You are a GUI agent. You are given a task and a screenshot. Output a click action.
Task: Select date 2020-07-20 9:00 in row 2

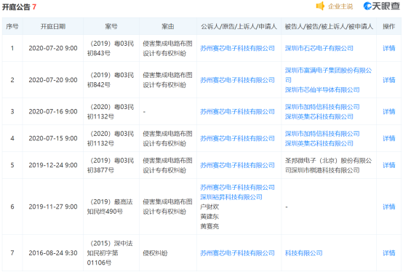pos(53,80)
